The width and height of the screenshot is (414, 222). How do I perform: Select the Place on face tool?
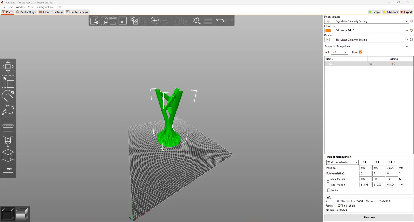pyautogui.click(x=8, y=111)
